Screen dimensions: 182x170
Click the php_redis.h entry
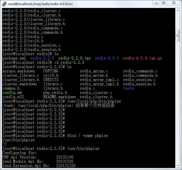coord(55,93)
